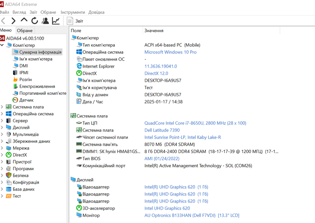This screenshot has width=315, height=223.
Task: Click the 8070 Мб (DDR4 SDRAM) value
Action: [170, 145]
